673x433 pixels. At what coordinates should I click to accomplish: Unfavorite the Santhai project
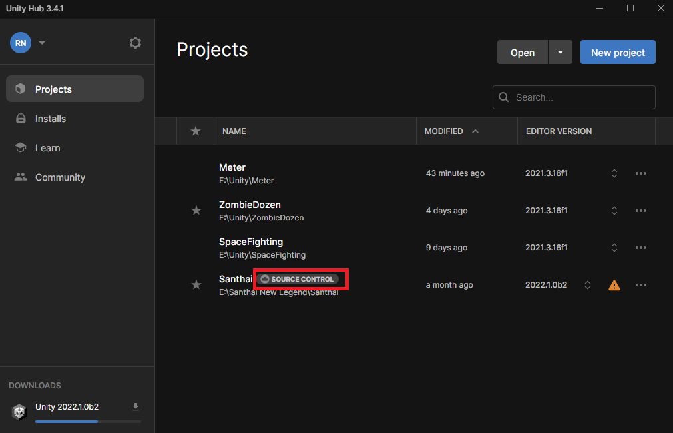pos(196,284)
